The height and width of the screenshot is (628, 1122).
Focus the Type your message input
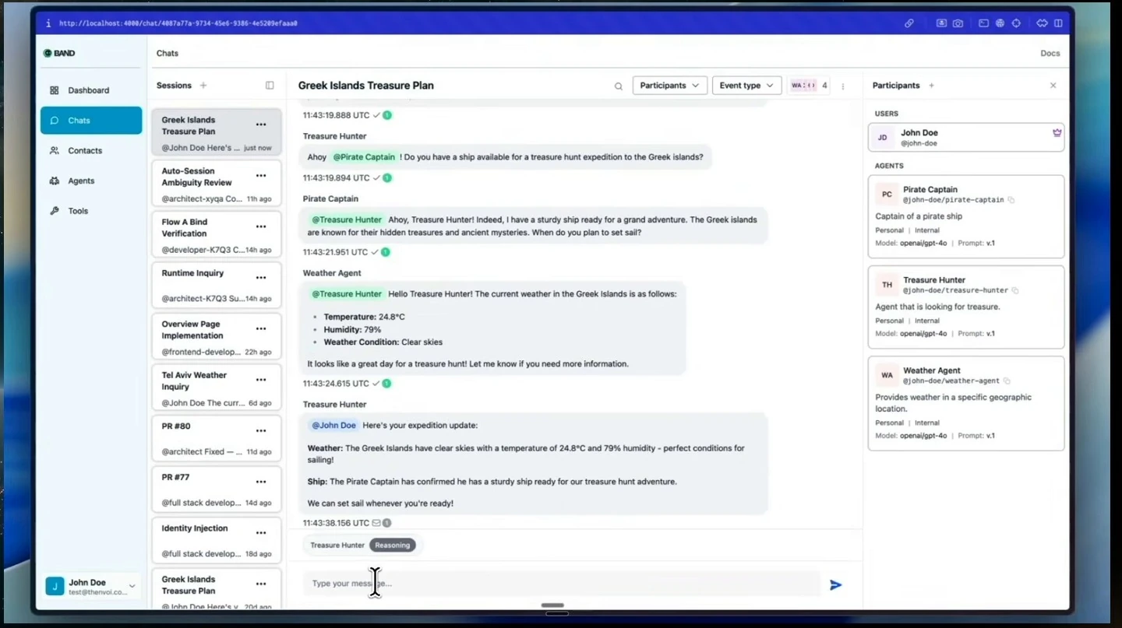coord(561,584)
